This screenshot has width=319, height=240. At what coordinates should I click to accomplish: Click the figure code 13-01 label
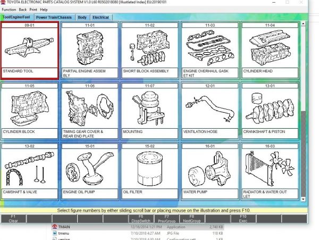[270, 86]
